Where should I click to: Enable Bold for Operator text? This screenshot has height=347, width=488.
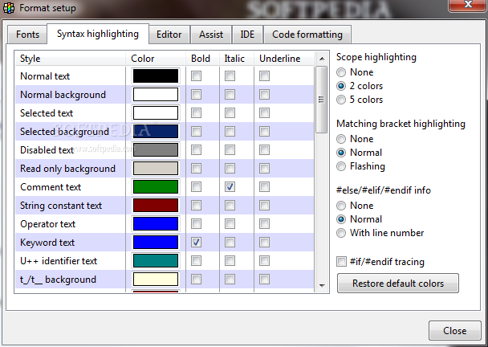[x=196, y=224]
